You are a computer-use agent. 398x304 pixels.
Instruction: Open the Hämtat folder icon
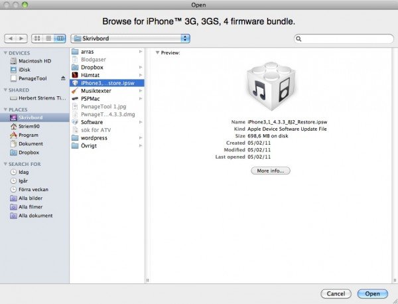pos(75,75)
